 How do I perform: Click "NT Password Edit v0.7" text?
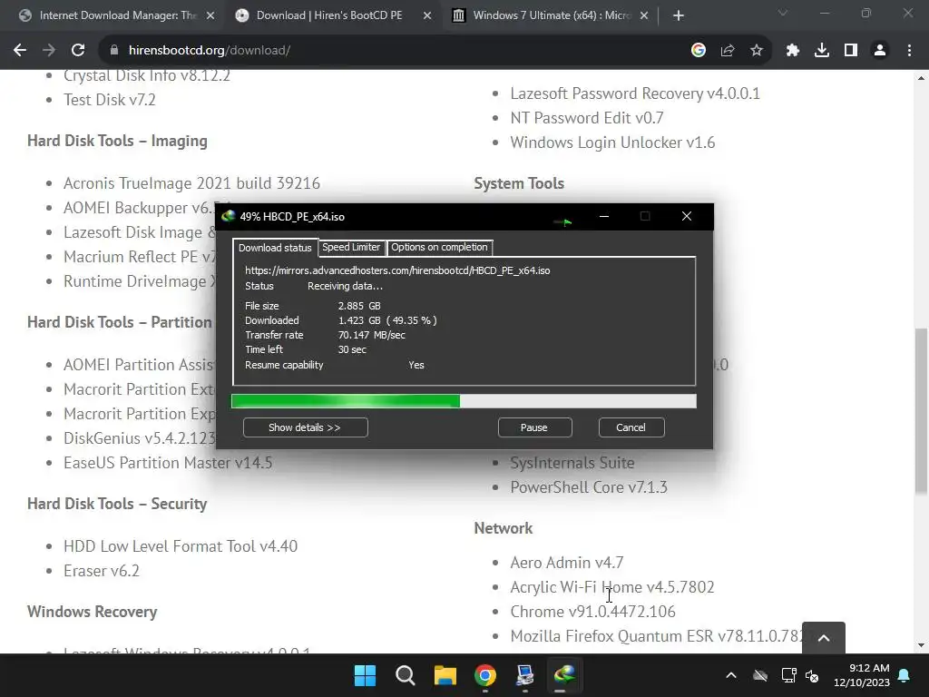point(587,118)
